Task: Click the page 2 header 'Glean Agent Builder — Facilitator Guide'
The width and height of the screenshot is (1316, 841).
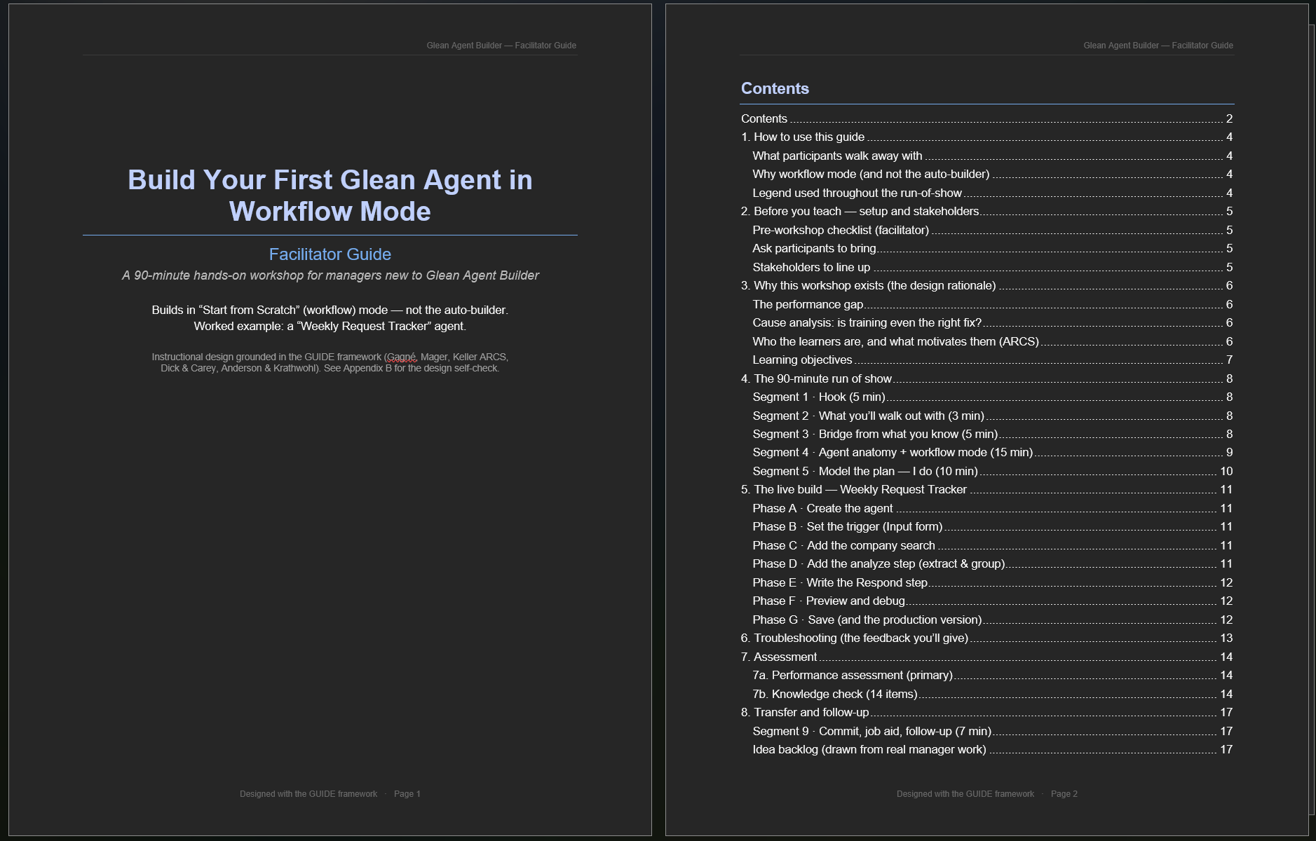Action: [1158, 46]
